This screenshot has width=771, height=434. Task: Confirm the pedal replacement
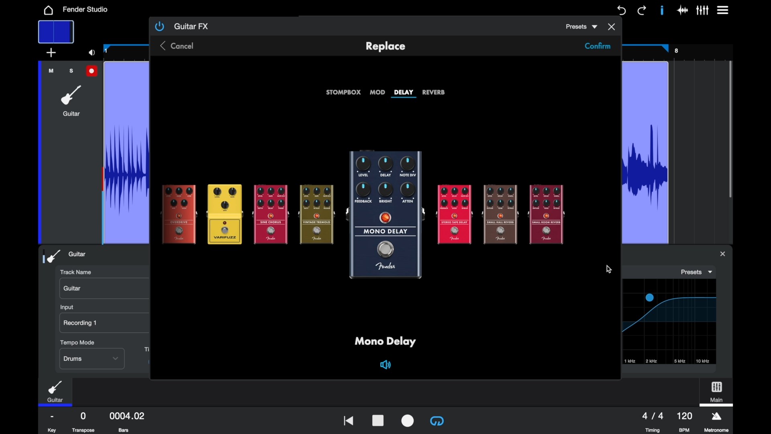tap(598, 46)
